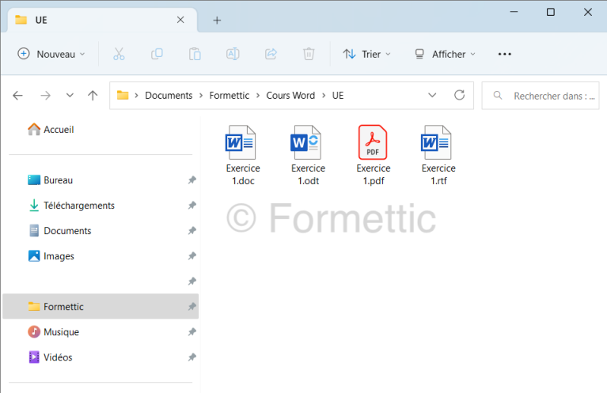
Task: Expand the Trier sort options
Action: (x=367, y=54)
